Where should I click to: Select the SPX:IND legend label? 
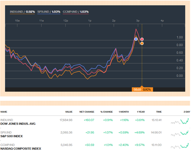tap(49, 12)
